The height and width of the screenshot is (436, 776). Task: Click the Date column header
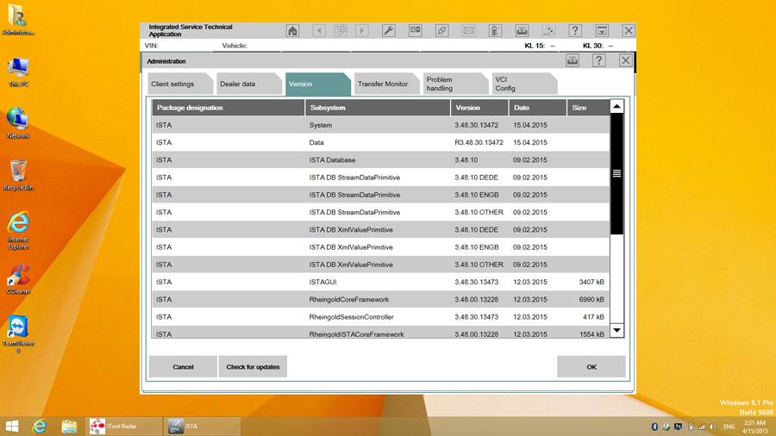point(537,108)
